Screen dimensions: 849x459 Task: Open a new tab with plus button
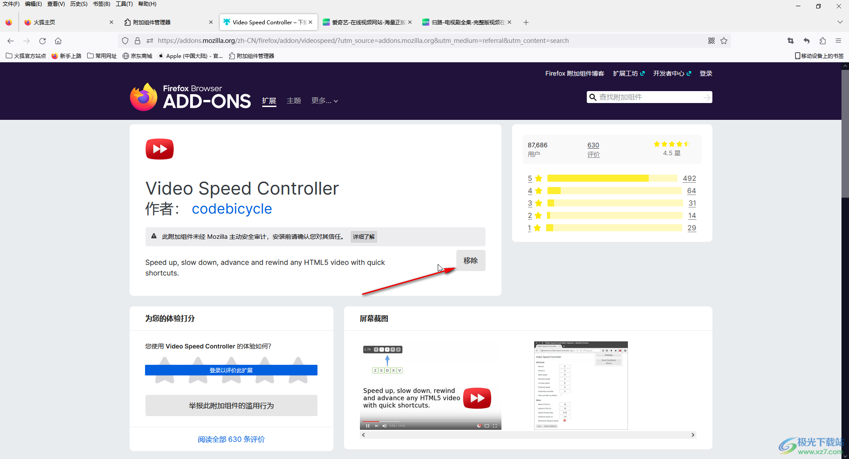pos(526,22)
